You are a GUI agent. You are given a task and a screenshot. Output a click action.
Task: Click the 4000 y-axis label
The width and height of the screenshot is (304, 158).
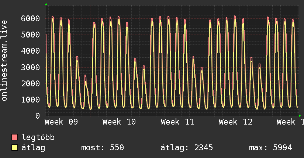click(31, 51)
